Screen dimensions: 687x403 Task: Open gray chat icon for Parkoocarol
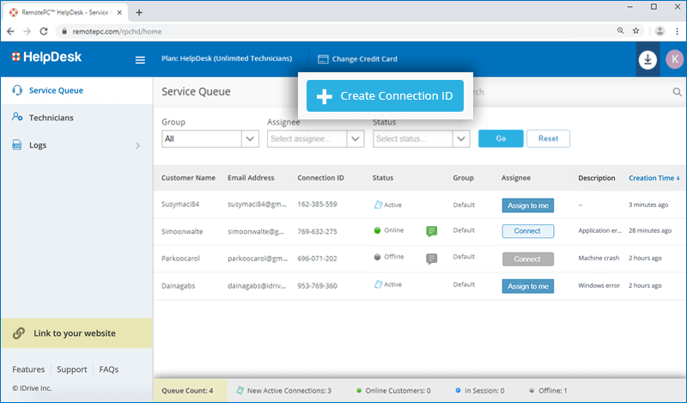(x=432, y=259)
